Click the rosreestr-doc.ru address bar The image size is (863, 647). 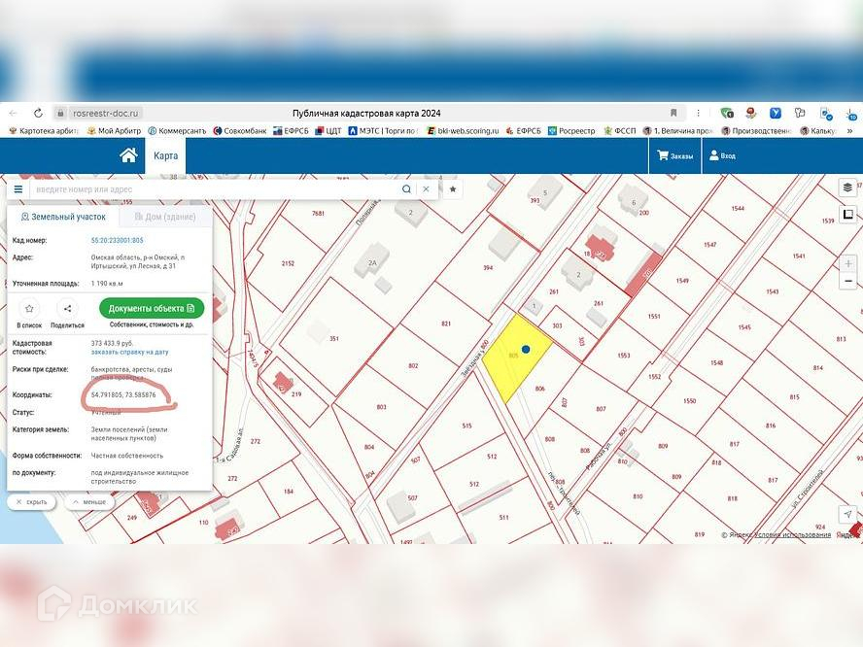click(x=105, y=113)
